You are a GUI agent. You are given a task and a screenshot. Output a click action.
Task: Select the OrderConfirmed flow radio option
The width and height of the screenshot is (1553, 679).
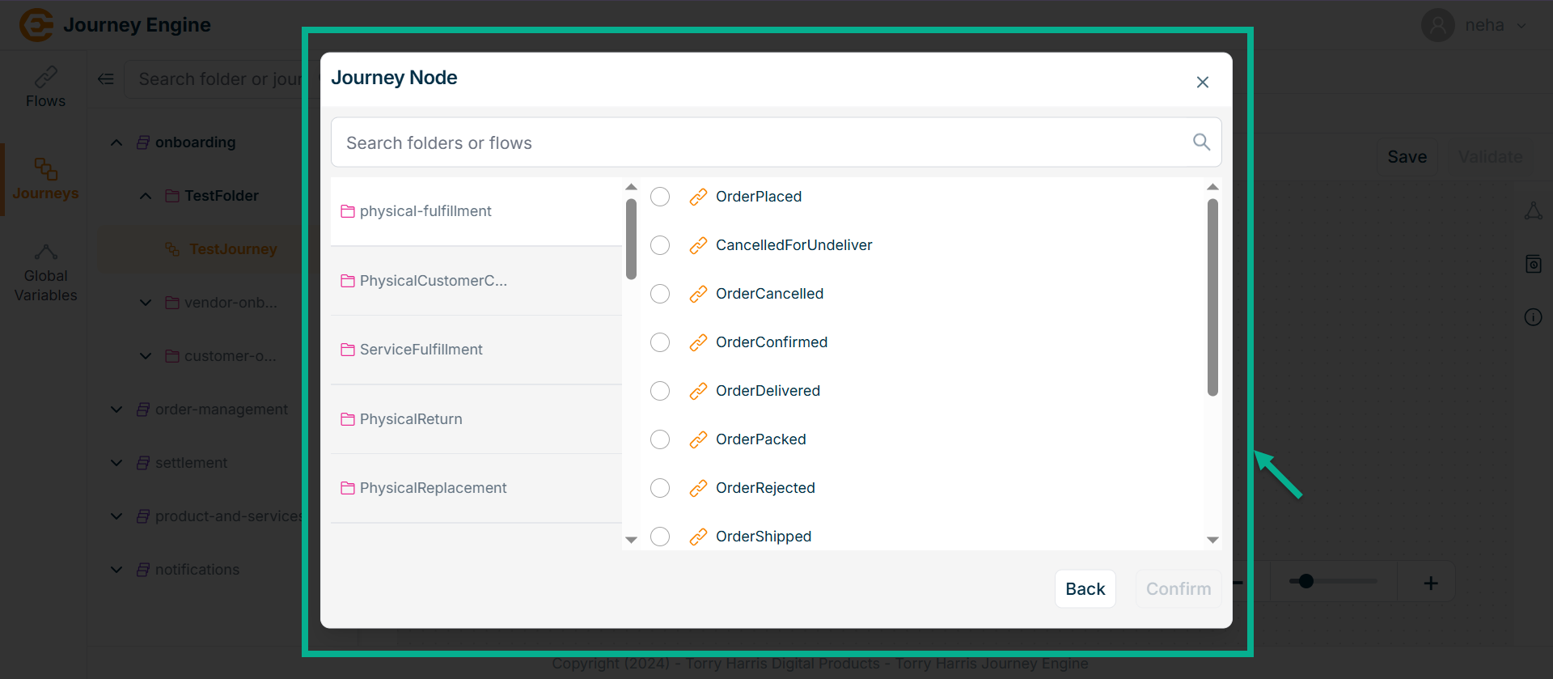pos(660,342)
